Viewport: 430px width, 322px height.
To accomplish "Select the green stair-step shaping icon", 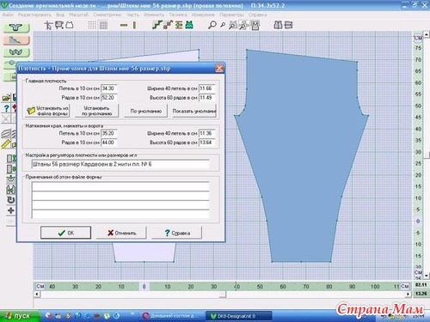I will coord(157,25).
